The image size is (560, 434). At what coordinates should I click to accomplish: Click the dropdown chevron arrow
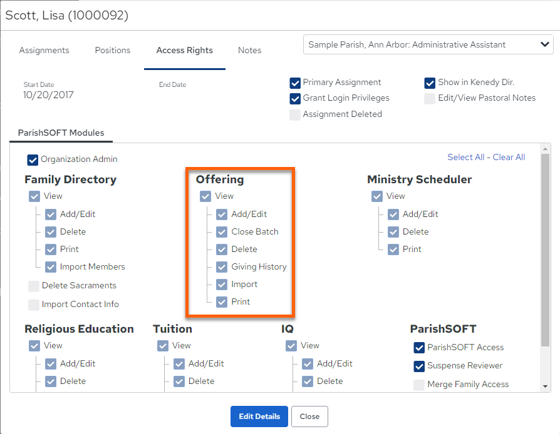pos(544,44)
